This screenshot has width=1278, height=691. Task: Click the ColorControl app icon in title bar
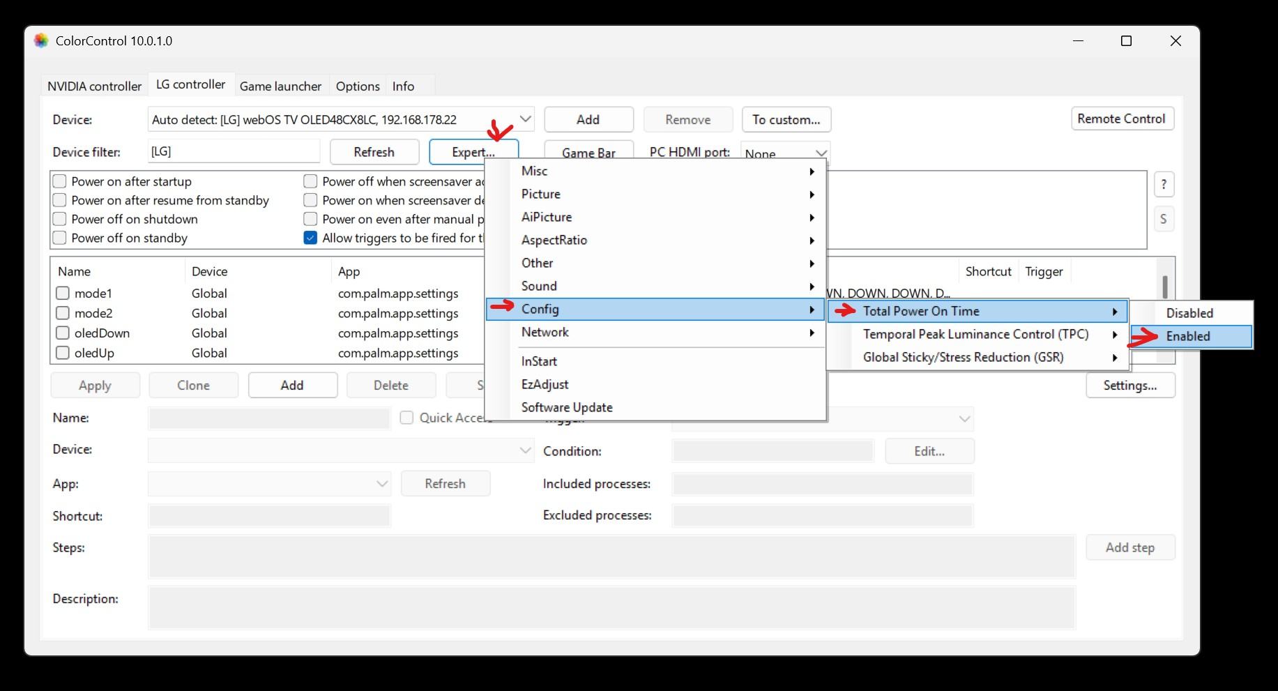(41, 40)
